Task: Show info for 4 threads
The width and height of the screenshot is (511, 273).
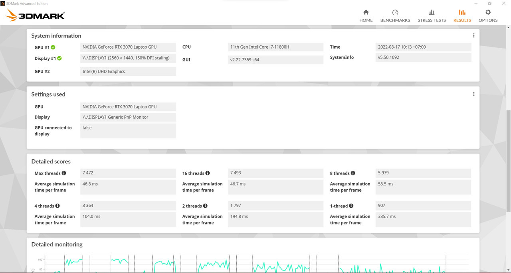Action: click(57, 206)
